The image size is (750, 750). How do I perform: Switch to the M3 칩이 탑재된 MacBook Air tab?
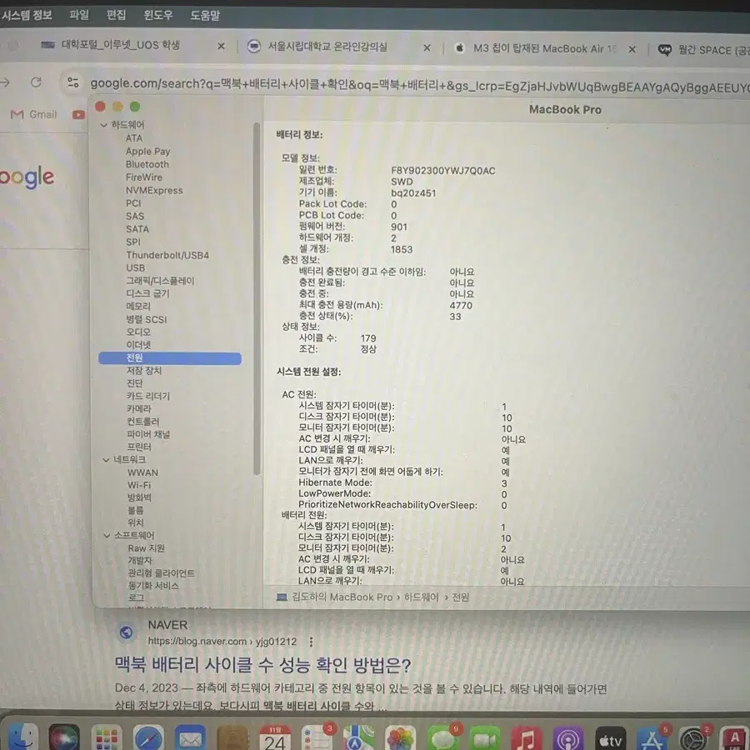coord(537,48)
